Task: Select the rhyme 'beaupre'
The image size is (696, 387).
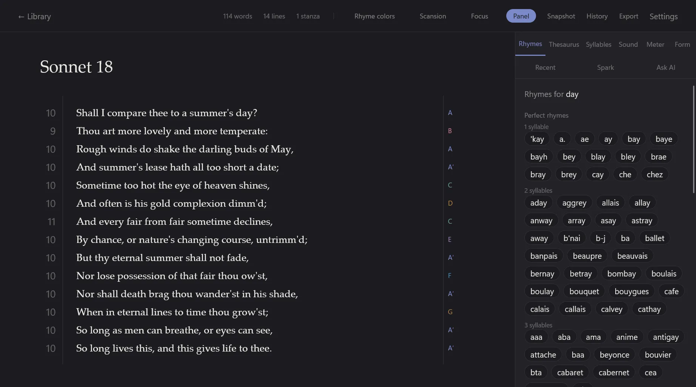Action: tap(587, 256)
